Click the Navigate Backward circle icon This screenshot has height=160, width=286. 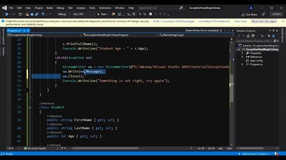pyautogui.click(x=7, y=14)
